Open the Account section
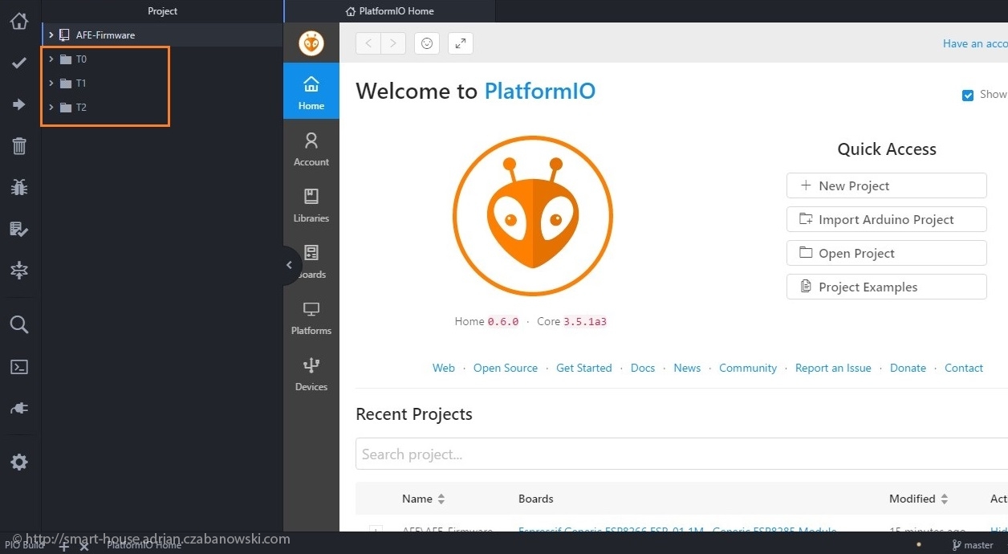 click(311, 149)
